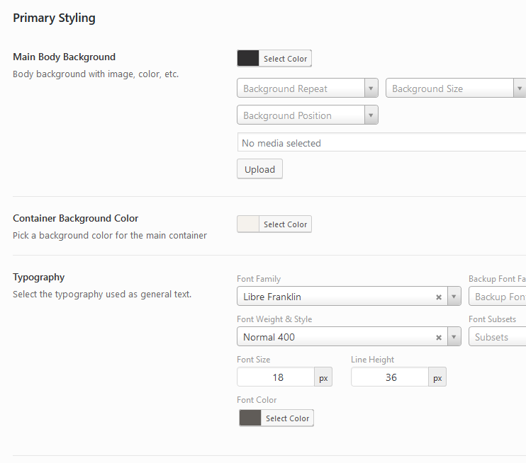Clear the Normal 400 font weight selection

[x=439, y=338]
